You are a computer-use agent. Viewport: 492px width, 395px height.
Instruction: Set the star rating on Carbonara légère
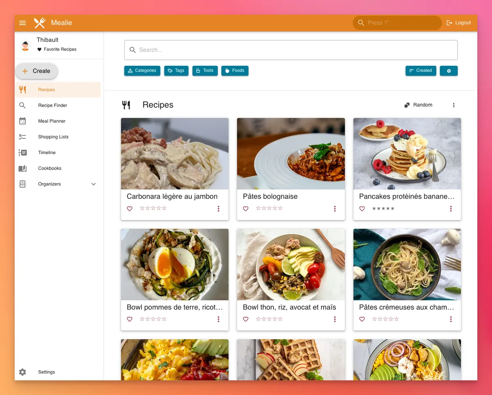tap(153, 208)
